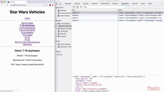Image resolution: width=164 pixels, height=92 pixels.
Task: Open a new browser tab with plus
Action: point(29,2)
